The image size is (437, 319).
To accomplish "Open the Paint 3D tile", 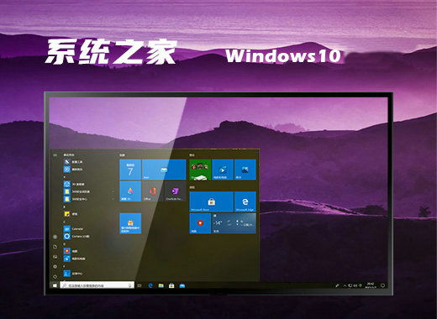I will (130, 191).
